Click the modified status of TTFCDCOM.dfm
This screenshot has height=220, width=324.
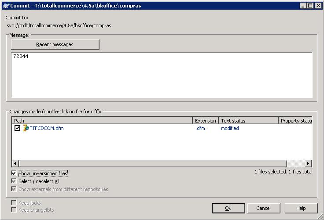pos(230,128)
